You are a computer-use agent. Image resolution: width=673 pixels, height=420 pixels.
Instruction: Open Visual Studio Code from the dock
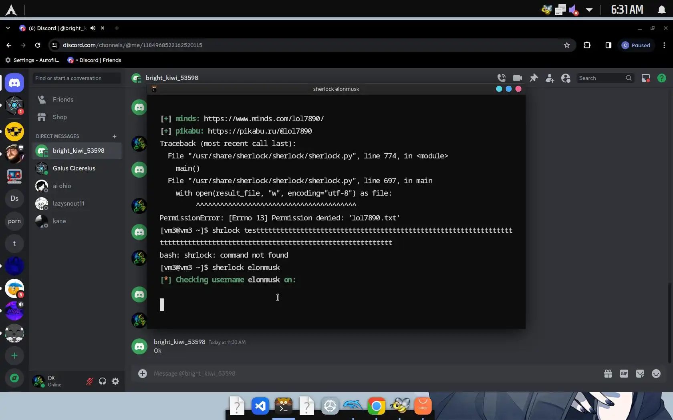260,406
